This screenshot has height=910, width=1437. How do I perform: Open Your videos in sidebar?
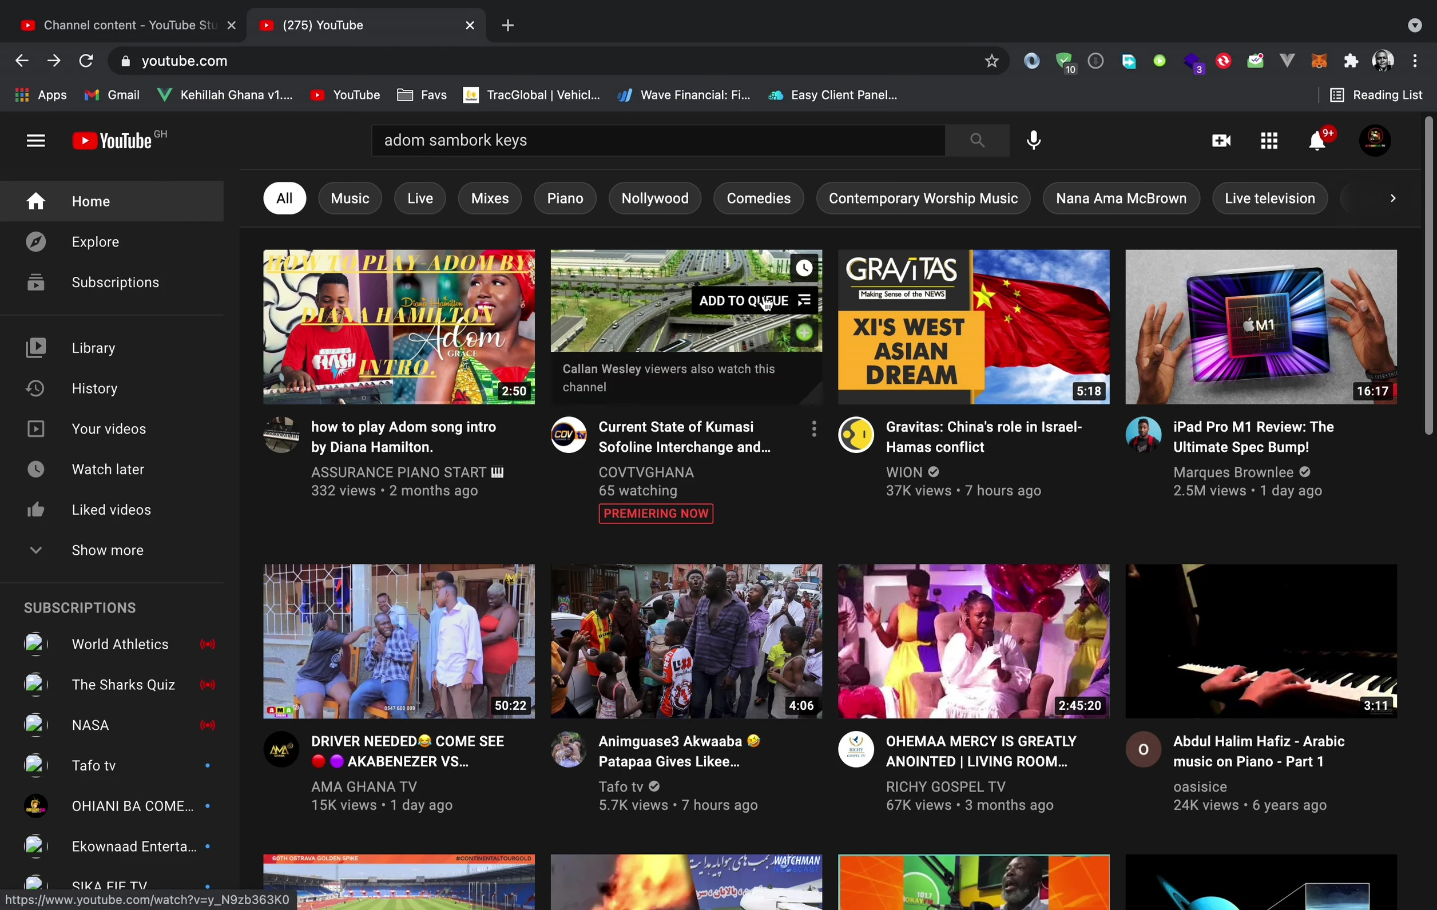pyautogui.click(x=112, y=429)
